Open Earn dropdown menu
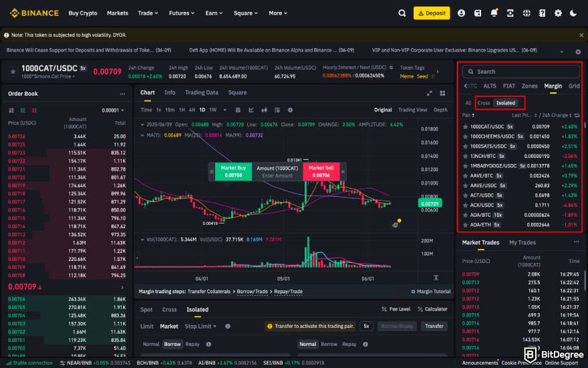The image size is (588, 368). tap(214, 13)
